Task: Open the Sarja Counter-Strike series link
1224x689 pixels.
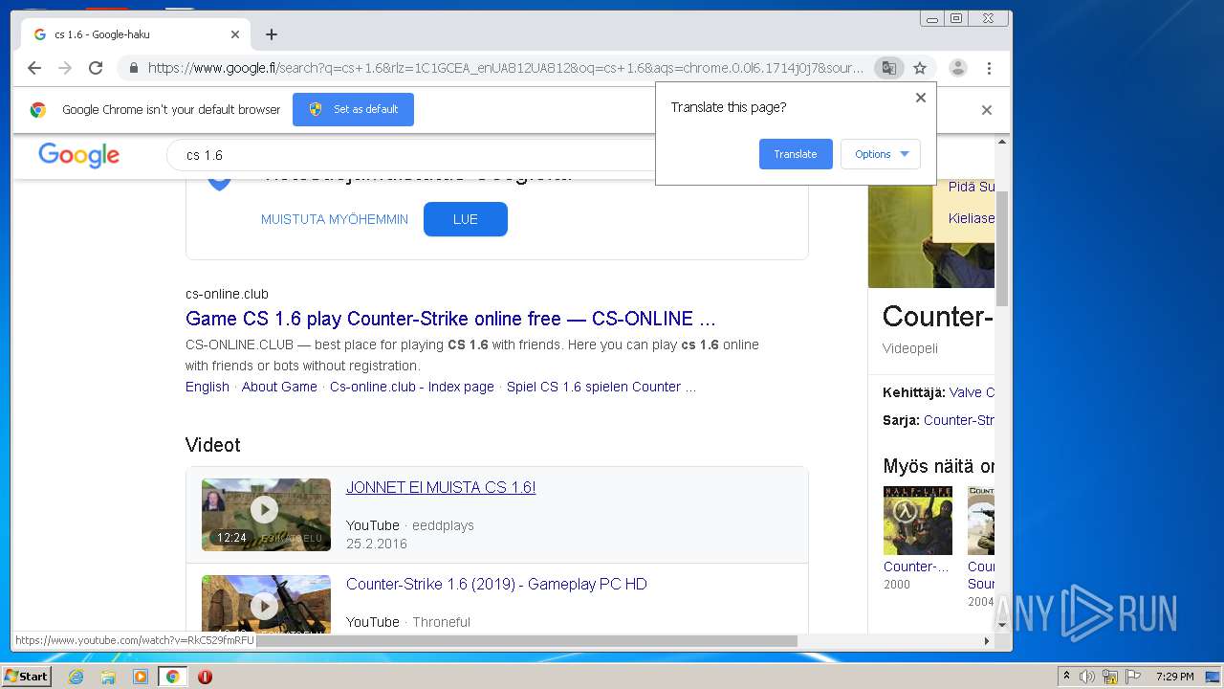Action: (959, 420)
